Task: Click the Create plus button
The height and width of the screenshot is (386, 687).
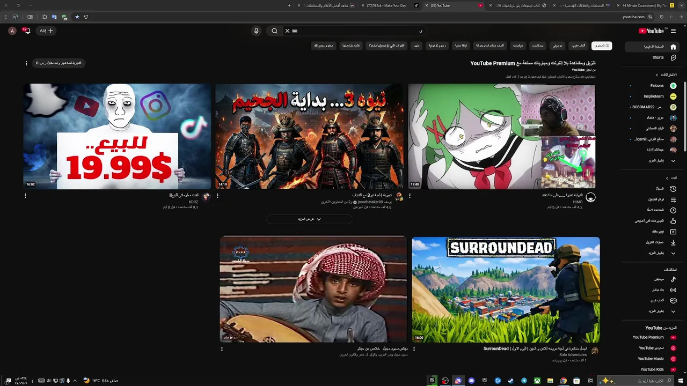Action: click(46, 31)
